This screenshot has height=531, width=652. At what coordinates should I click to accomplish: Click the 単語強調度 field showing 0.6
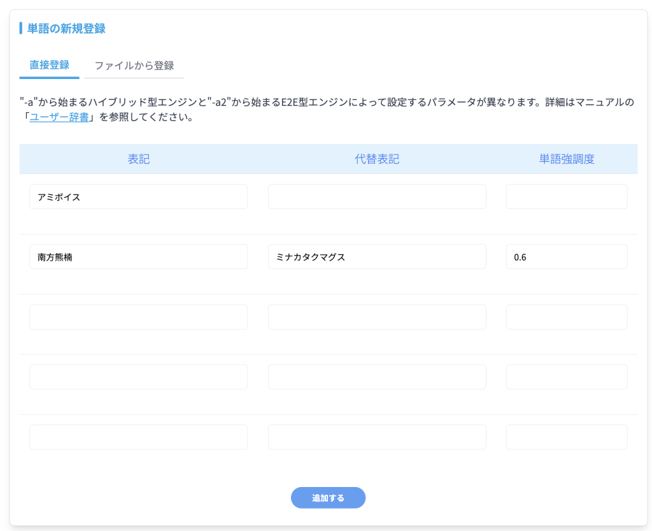[x=566, y=257]
